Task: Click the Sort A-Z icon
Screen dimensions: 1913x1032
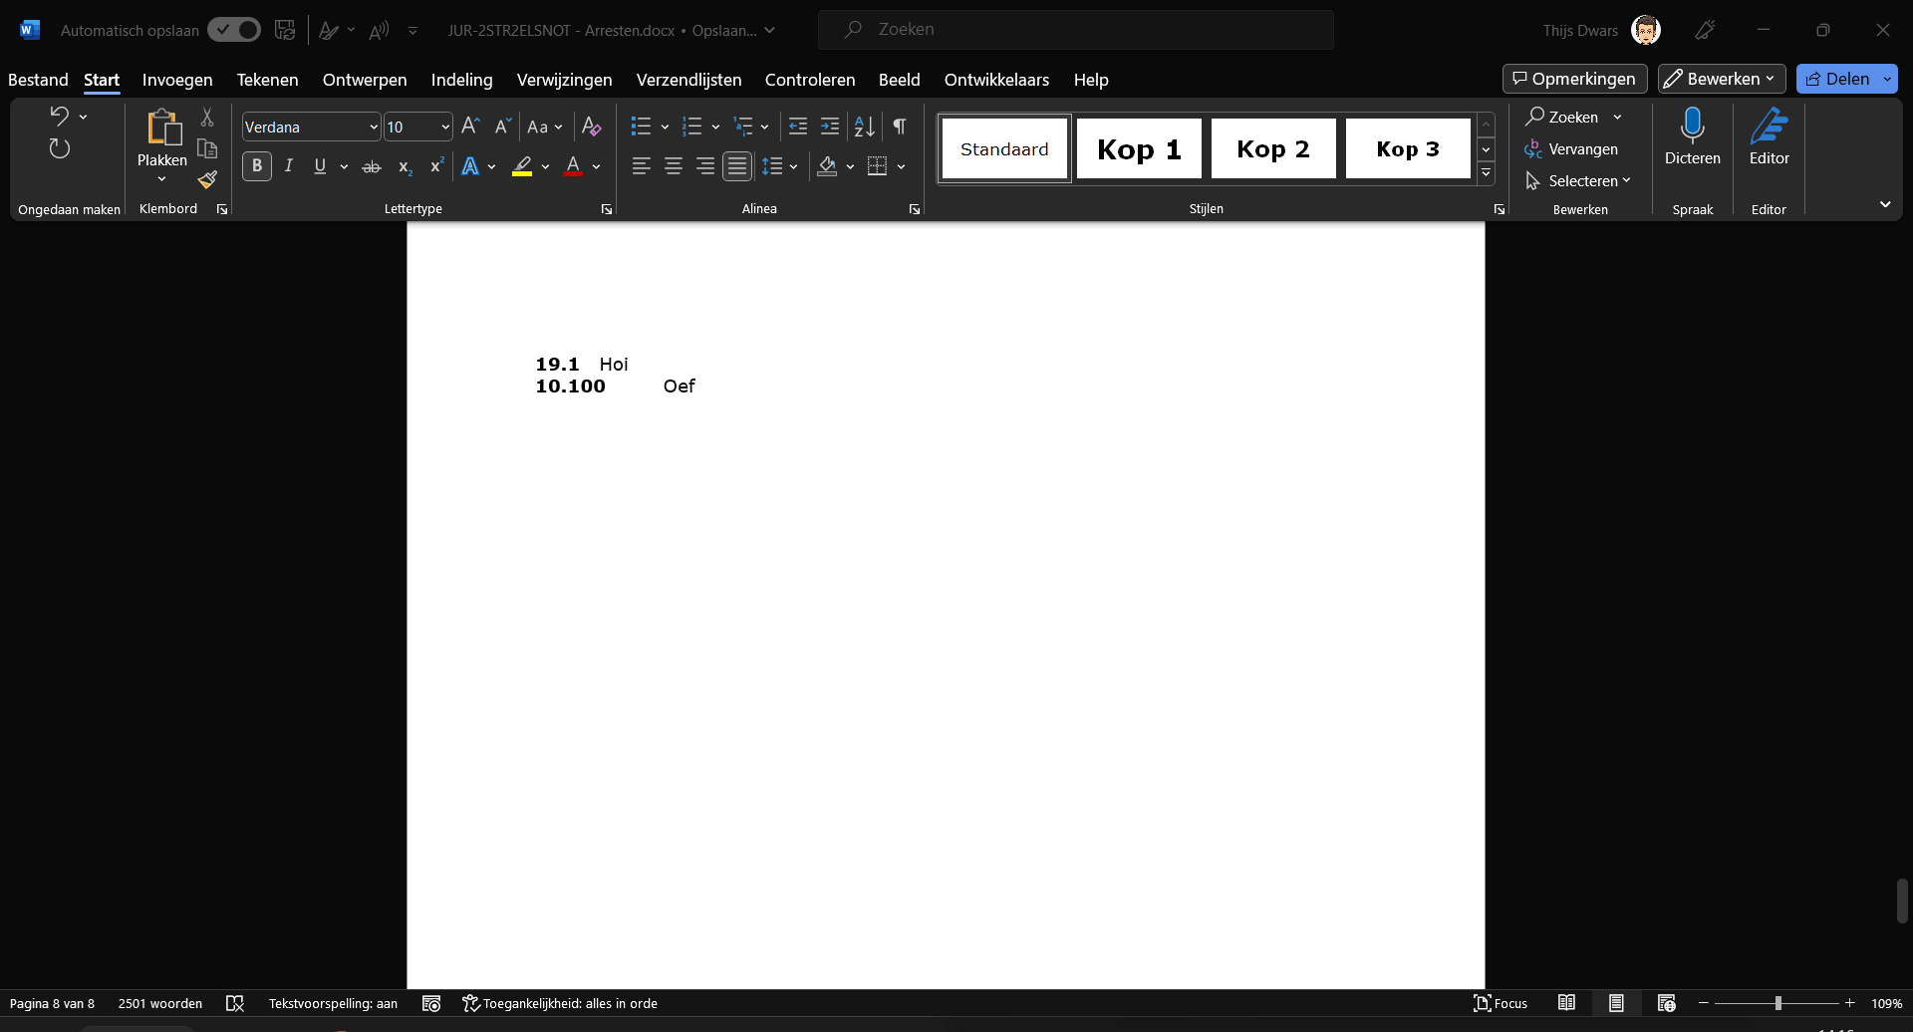Action: tap(864, 127)
